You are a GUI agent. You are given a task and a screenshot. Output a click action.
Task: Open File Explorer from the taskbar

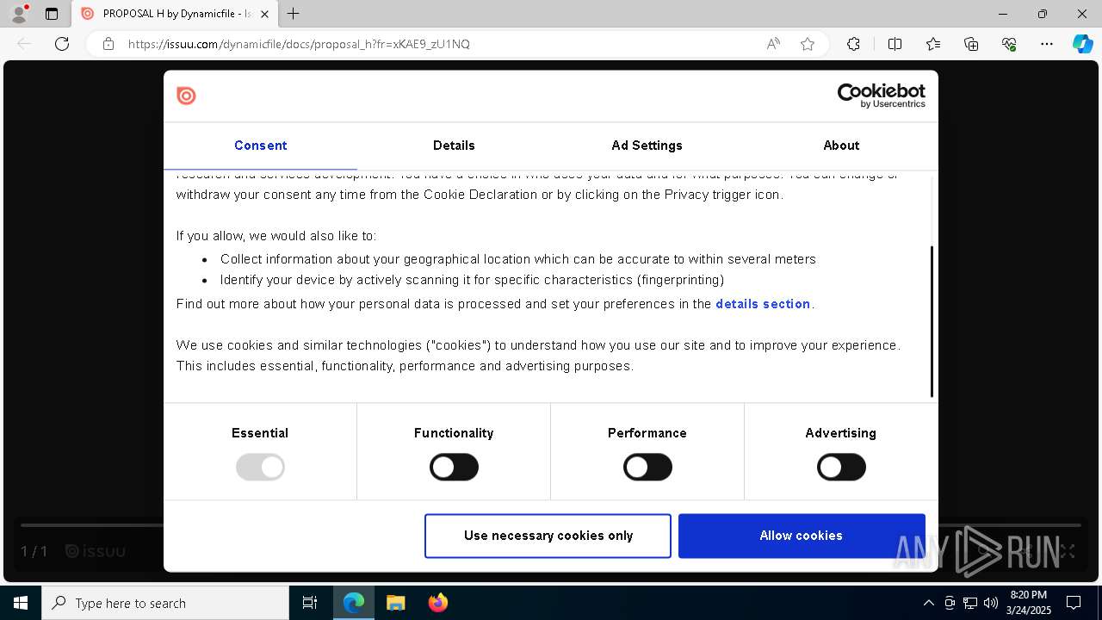[x=396, y=603]
